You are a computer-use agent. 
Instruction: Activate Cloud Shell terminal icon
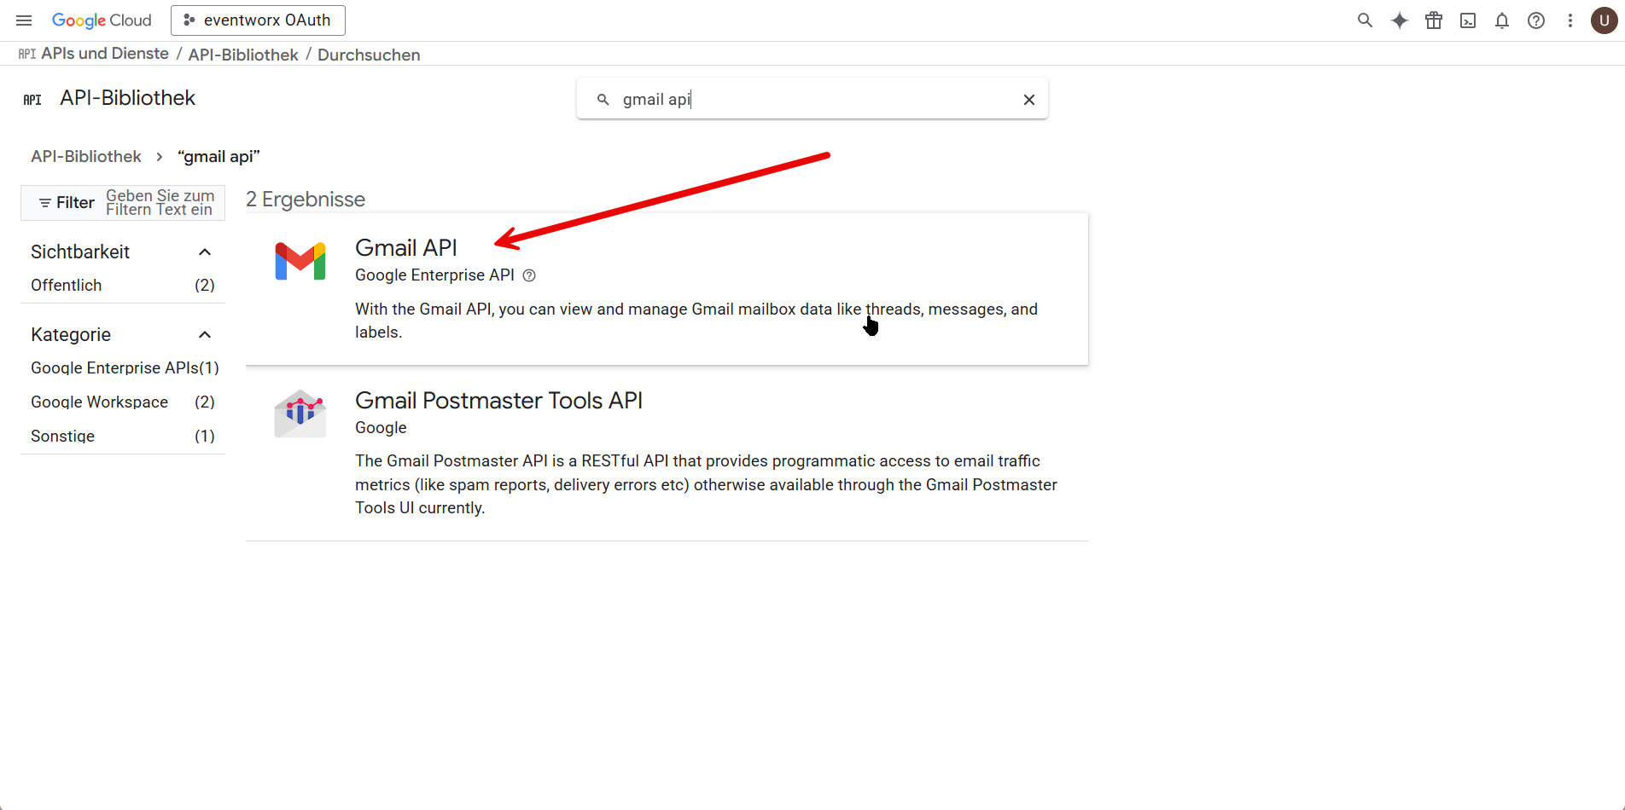point(1468,20)
